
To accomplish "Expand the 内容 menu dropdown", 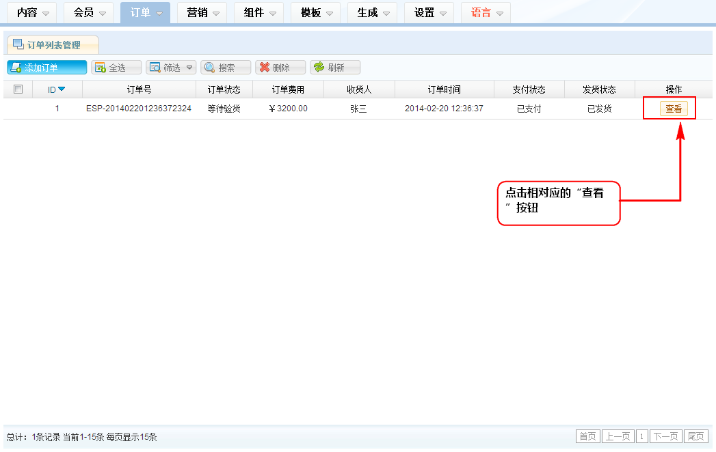I will [x=45, y=13].
